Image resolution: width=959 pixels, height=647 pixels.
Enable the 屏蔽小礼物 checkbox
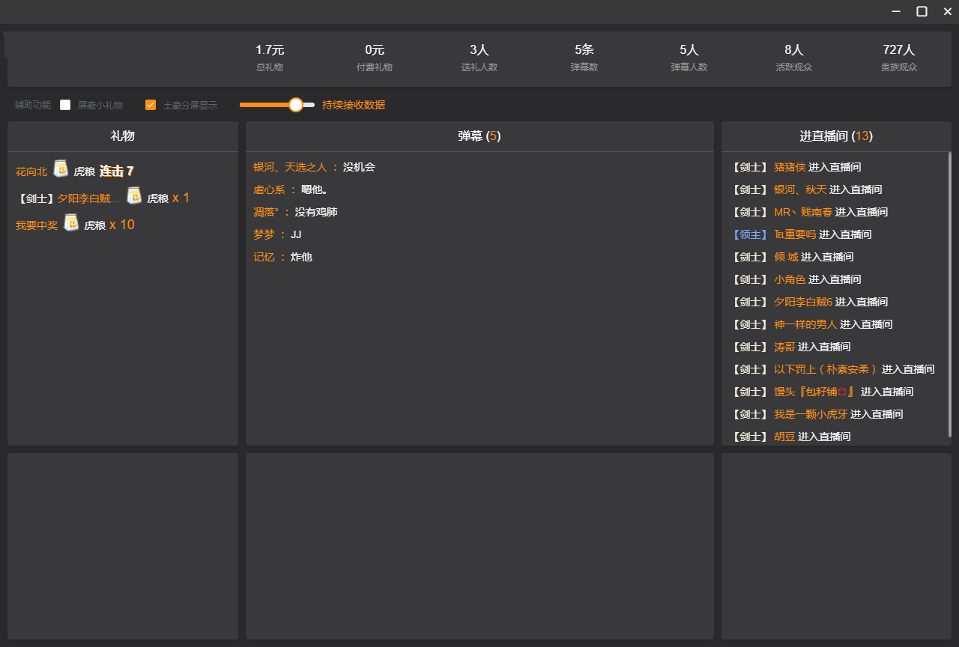pyautogui.click(x=65, y=105)
